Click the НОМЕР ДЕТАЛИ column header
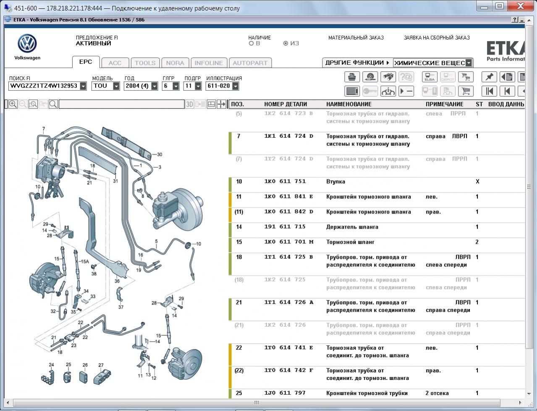Screen dimensions: 537x411 tap(286, 104)
